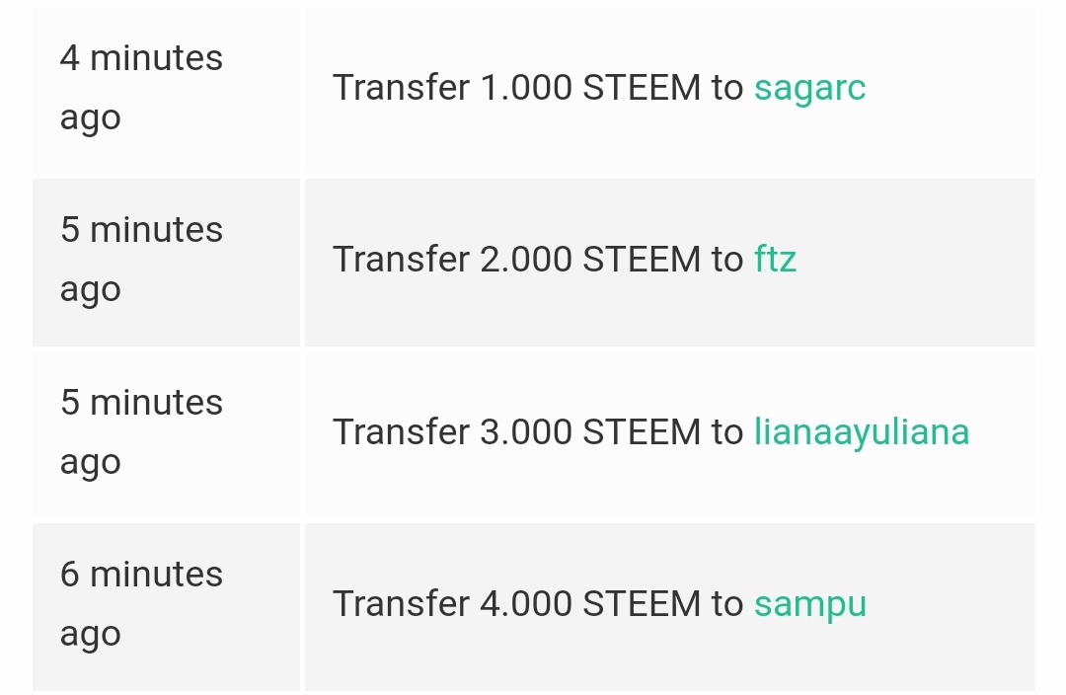Image resolution: width=1066 pixels, height=695 pixels.
Task: Click the word "to" before sampu
Action: (726, 604)
